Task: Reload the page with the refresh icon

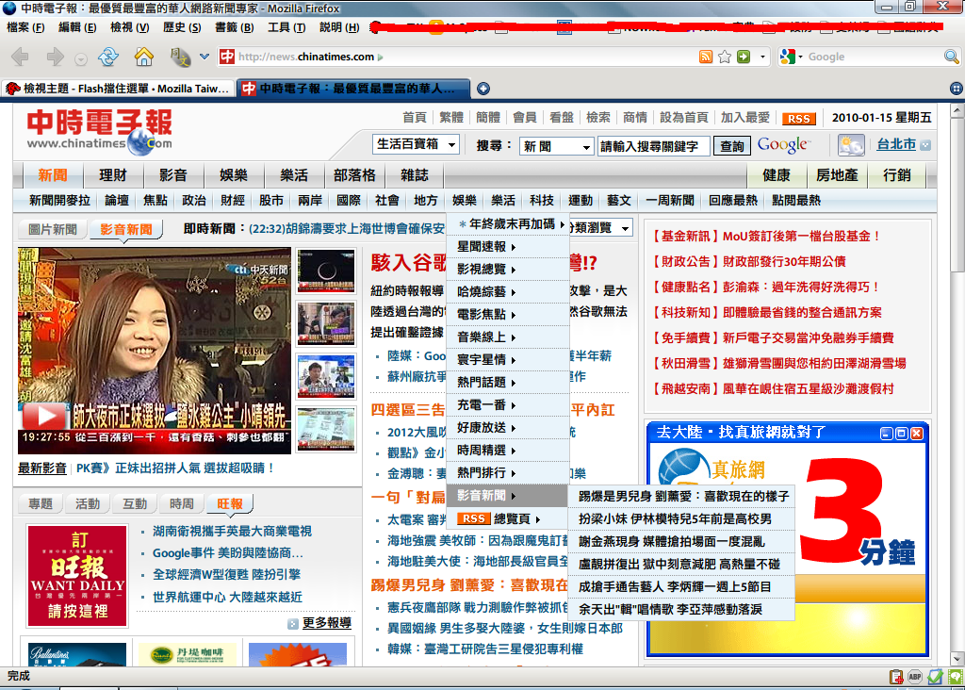Action: [x=108, y=57]
